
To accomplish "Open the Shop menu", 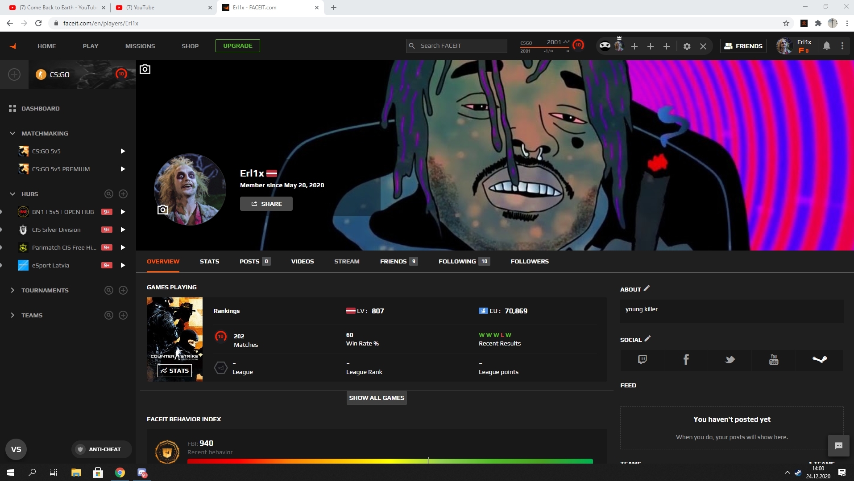I will (190, 46).
